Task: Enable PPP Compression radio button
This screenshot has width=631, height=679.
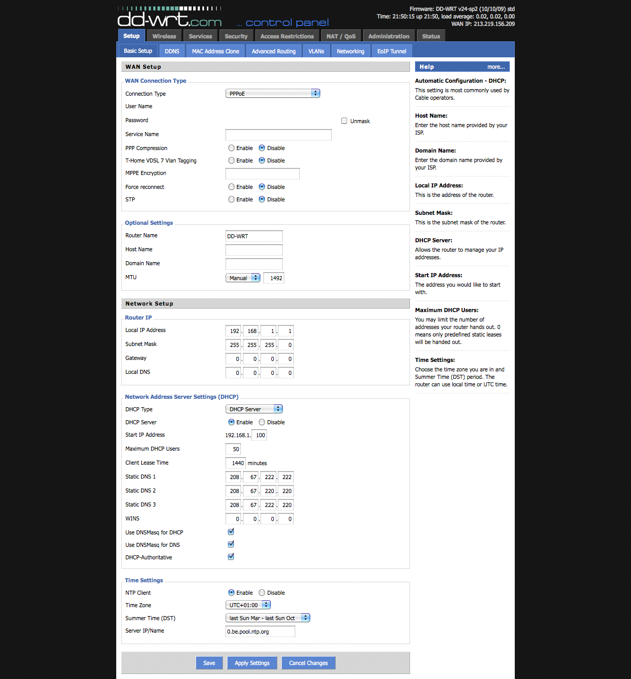Action: (x=231, y=148)
